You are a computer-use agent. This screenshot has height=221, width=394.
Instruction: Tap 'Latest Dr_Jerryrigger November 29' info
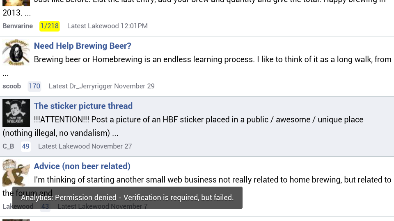click(101, 86)
